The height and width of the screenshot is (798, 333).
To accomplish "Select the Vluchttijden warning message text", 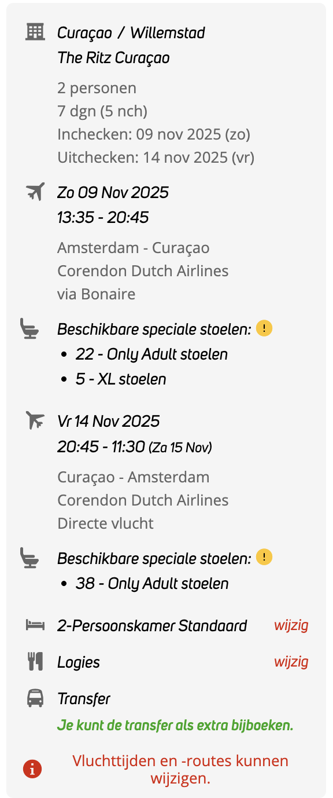I will coord(180,768).
